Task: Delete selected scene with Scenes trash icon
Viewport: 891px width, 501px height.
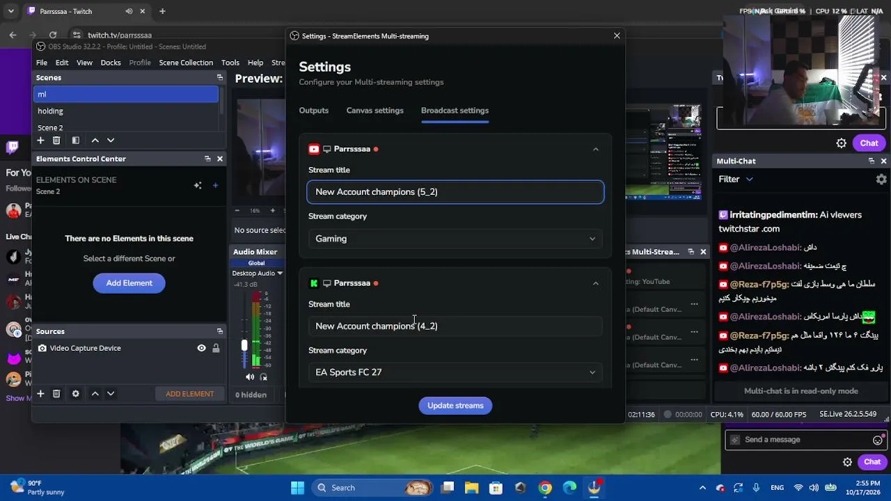Action: point(56,141)
